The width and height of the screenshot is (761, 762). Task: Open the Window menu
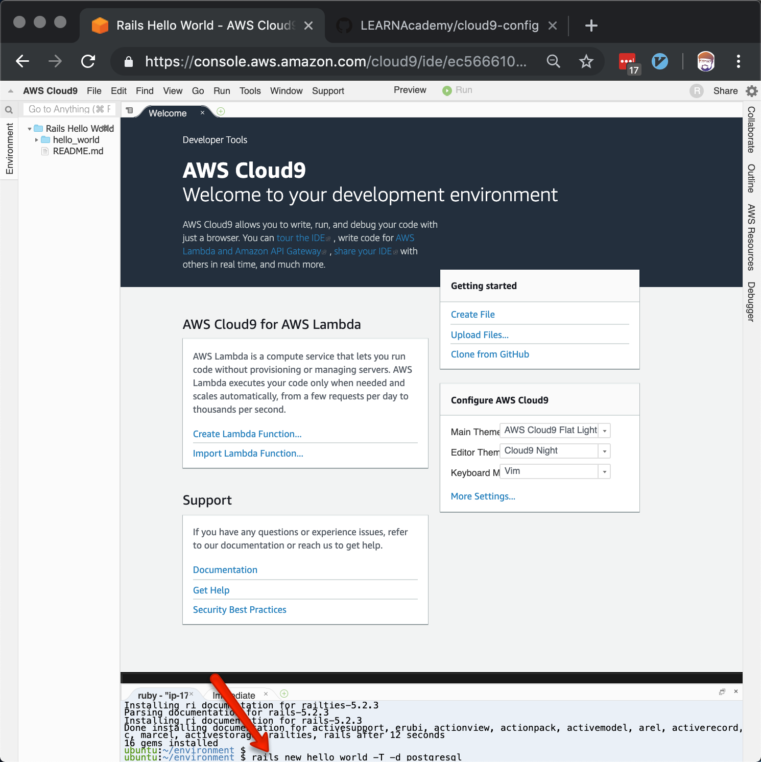pos(286,91)
